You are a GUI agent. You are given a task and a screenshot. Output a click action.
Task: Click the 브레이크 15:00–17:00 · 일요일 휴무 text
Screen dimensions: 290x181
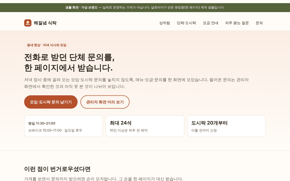(55, 130)
